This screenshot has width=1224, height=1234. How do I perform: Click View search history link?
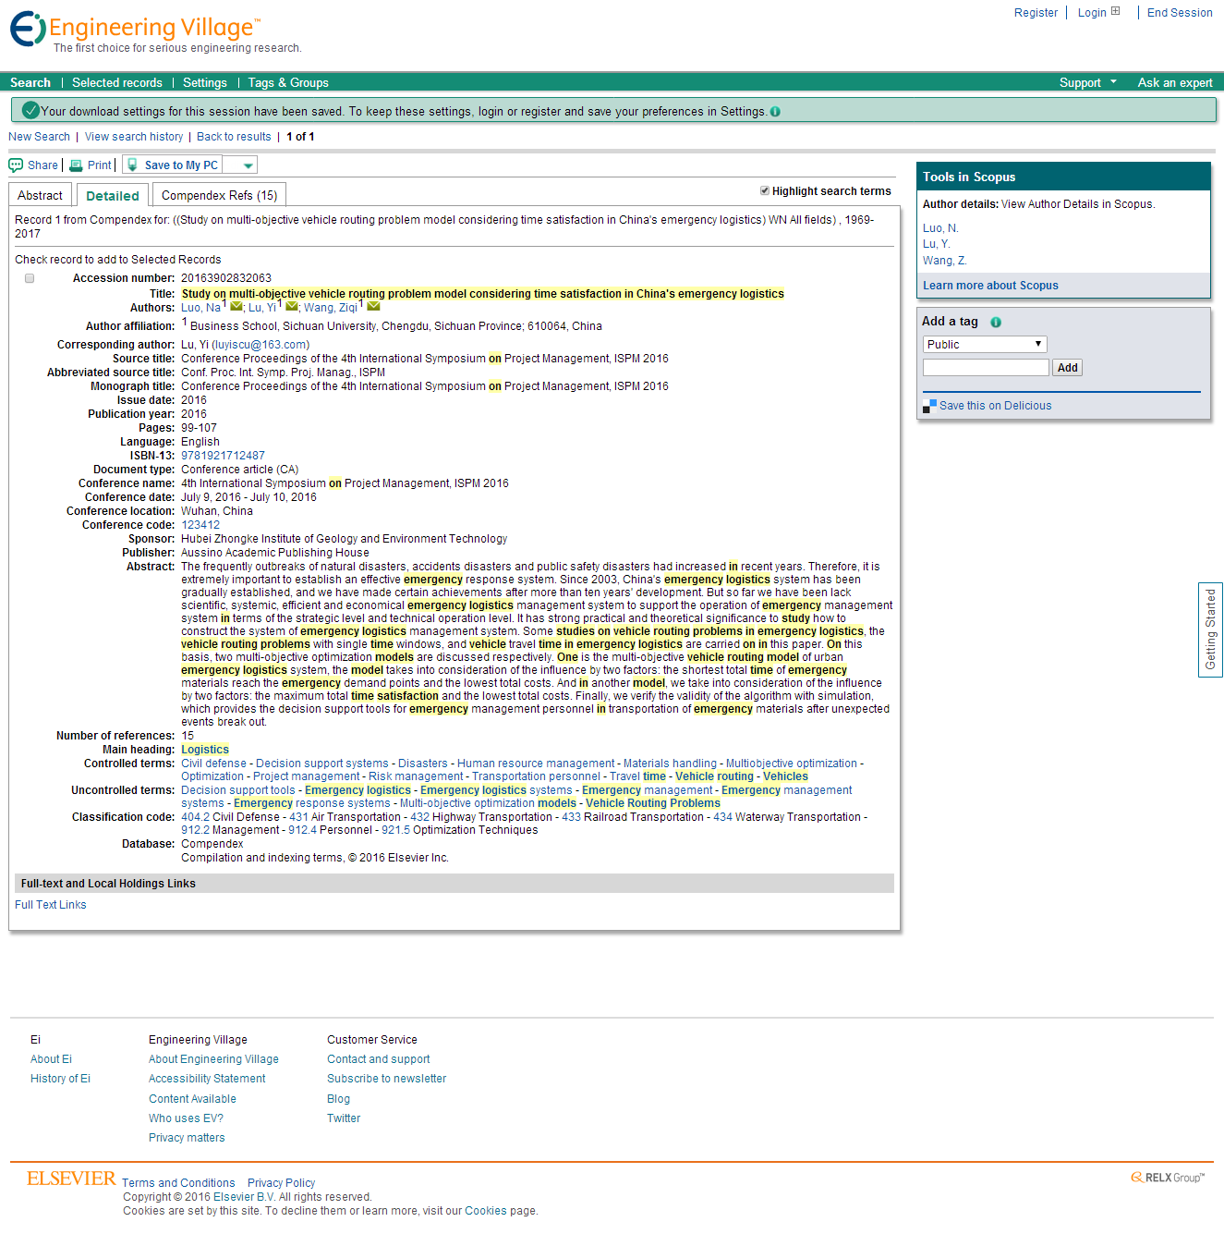pos(134,137)
